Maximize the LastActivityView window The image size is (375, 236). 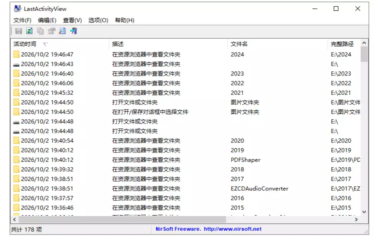[x=336, y=9]
